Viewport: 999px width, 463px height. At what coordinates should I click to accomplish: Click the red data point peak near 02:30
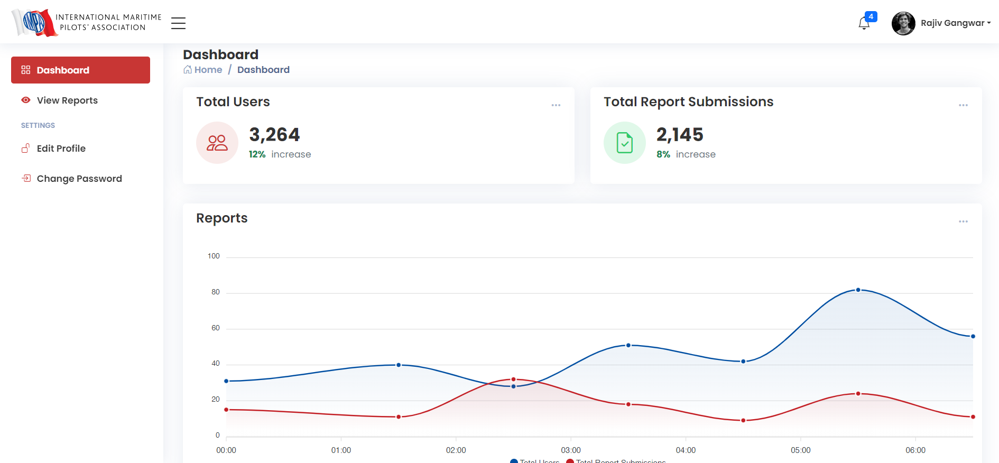513,379
